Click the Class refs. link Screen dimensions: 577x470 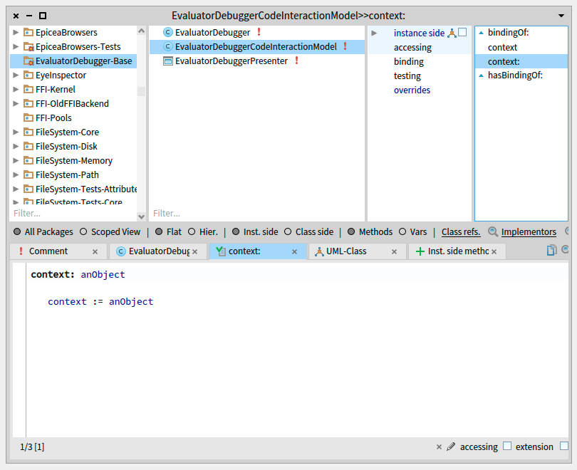(461, 232)
